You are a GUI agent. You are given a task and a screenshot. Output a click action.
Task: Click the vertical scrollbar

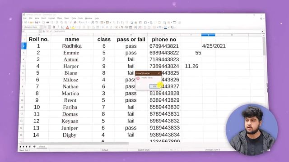point(264,46)
